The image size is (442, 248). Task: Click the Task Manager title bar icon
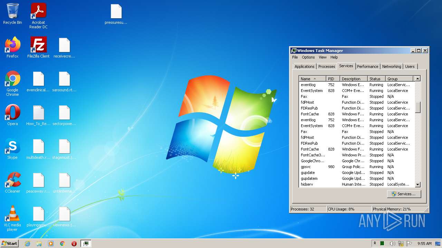coord(294,51)
